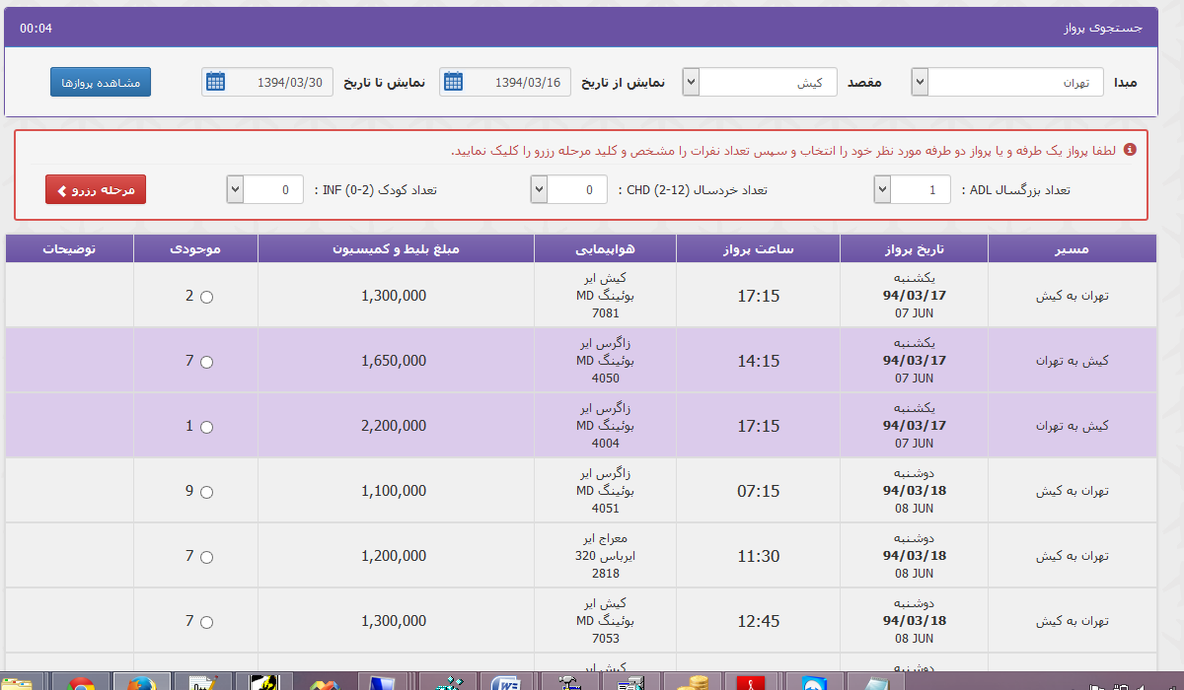
Task: Open the calendar icon next to 1394/03/30
Action: click(x=216, y=82)
